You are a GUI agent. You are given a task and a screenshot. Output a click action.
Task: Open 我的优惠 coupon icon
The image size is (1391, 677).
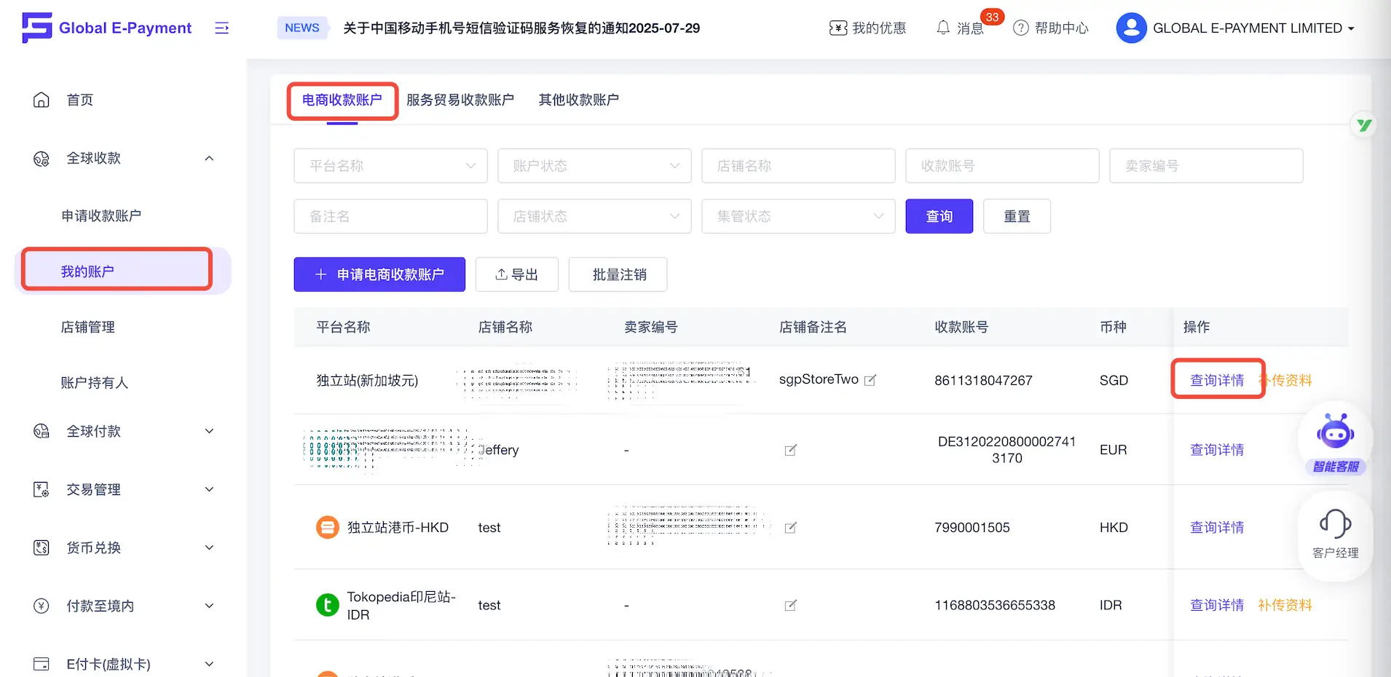click(x=838, y=28)
